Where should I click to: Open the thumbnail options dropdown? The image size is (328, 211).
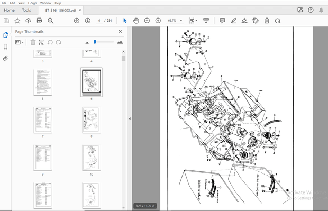tap(19, 42)
